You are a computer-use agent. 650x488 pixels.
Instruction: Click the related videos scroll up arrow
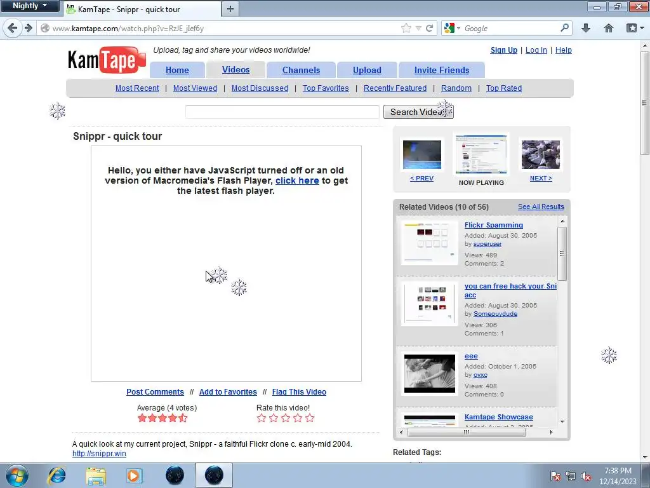pos(562,221)
